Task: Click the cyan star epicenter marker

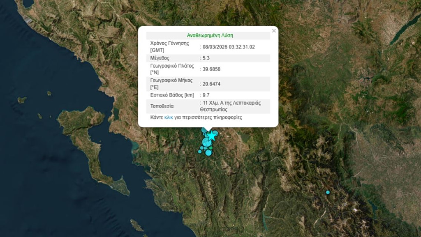Action: [211, 135]
